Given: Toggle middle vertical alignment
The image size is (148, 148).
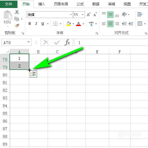Looking at the screenshot, I should pyautogui.click(x=110, y=15).
